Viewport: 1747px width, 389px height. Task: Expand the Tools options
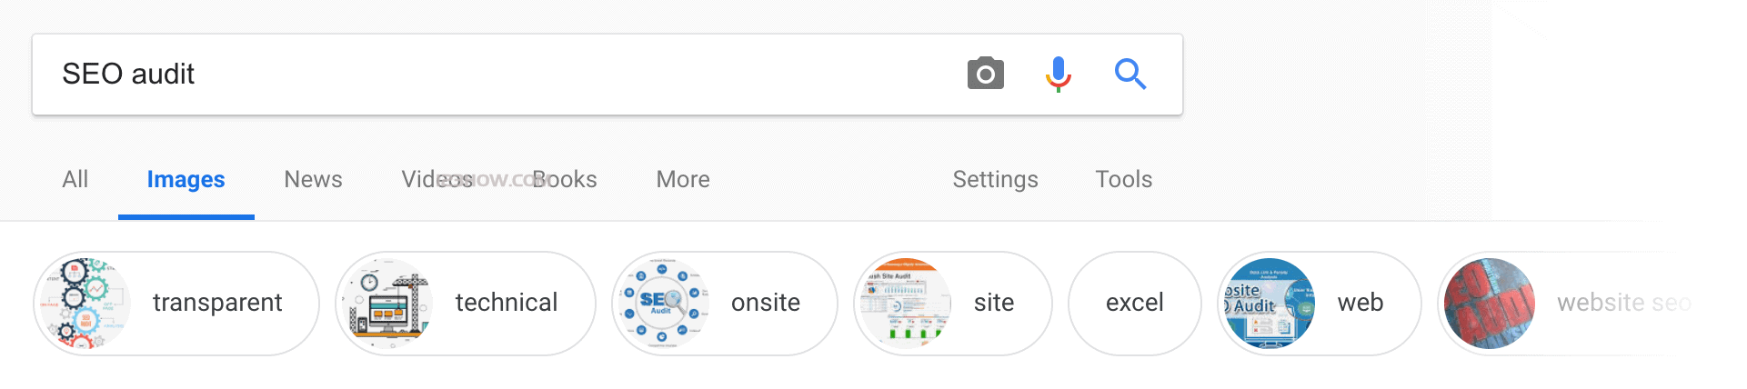pyautogui.click(x=1123, y=179)
